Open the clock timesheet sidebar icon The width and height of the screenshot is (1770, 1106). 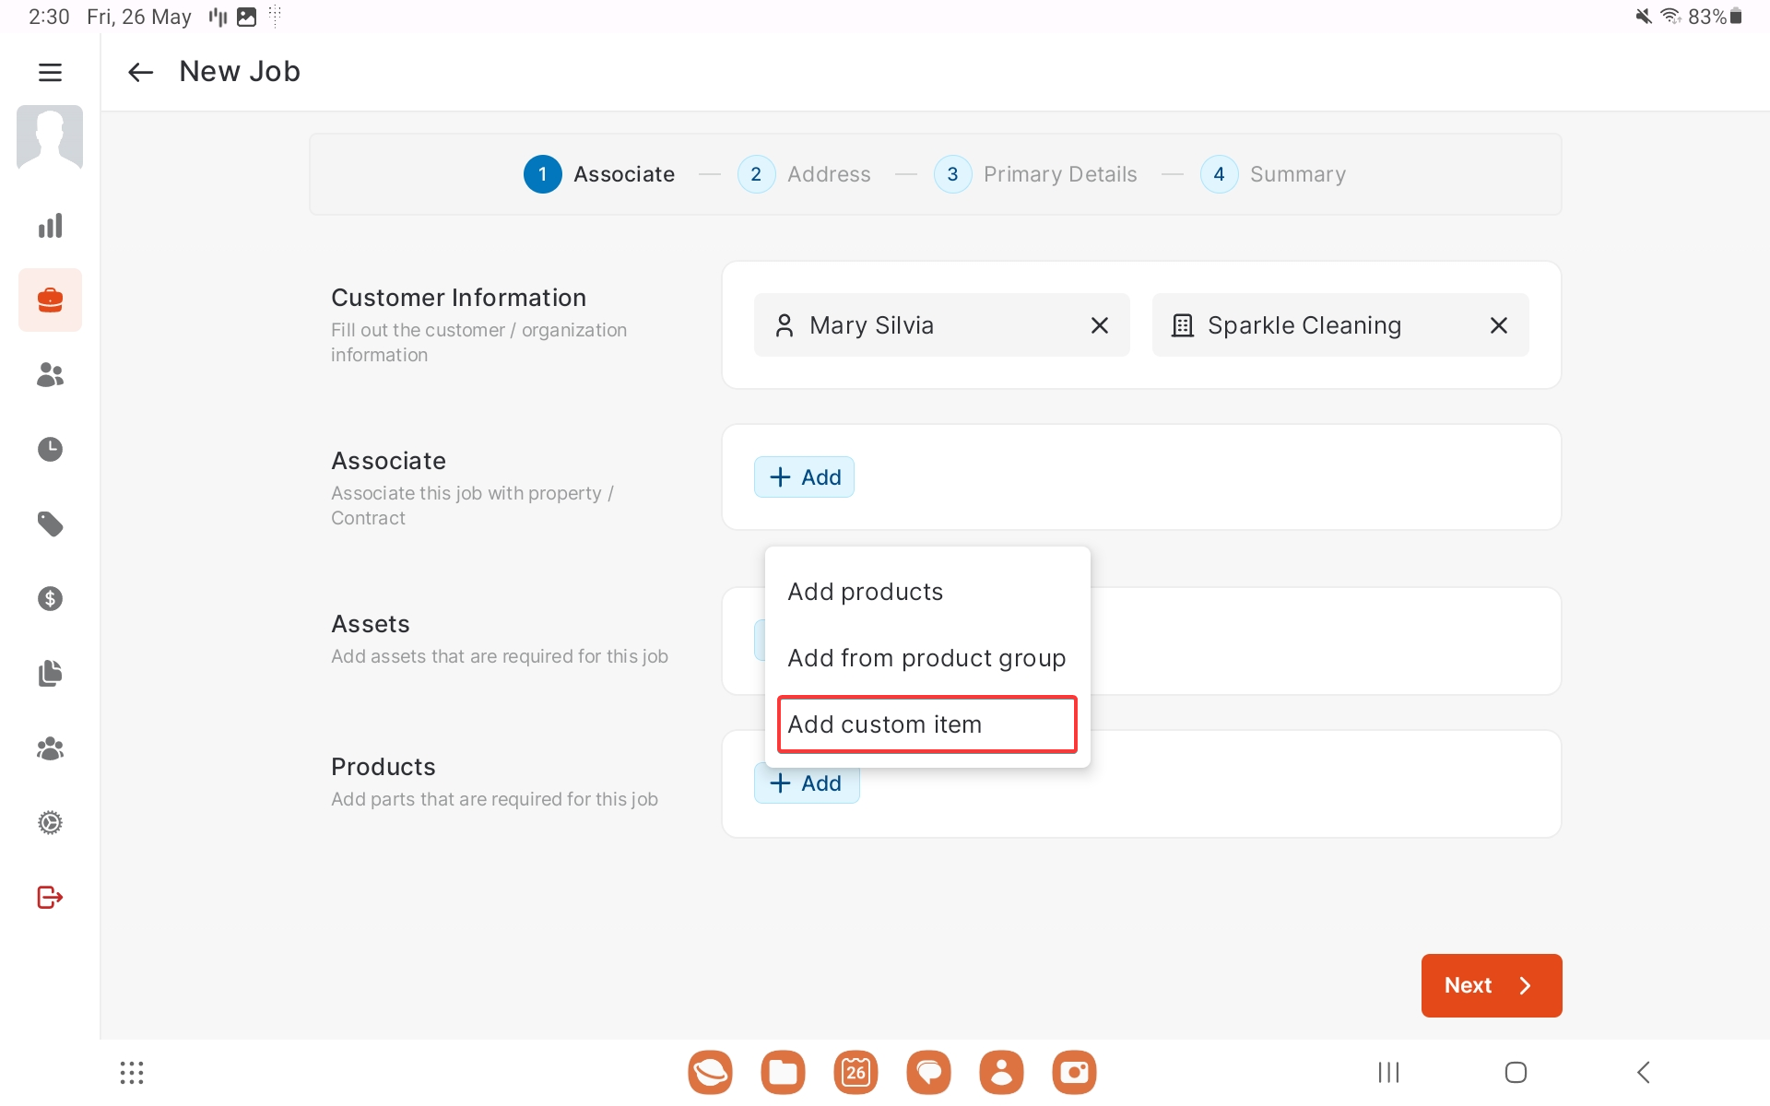(x=50, y=449)
